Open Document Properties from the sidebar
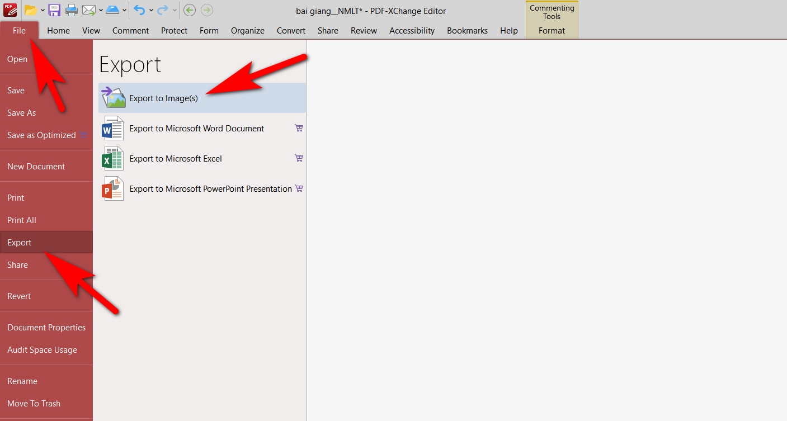Viewport: 787px width, 421px height. (46, 328)
